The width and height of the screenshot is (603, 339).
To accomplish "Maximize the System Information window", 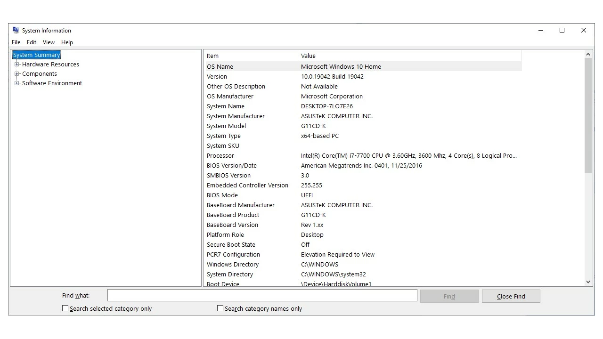I will coord(562,30).
